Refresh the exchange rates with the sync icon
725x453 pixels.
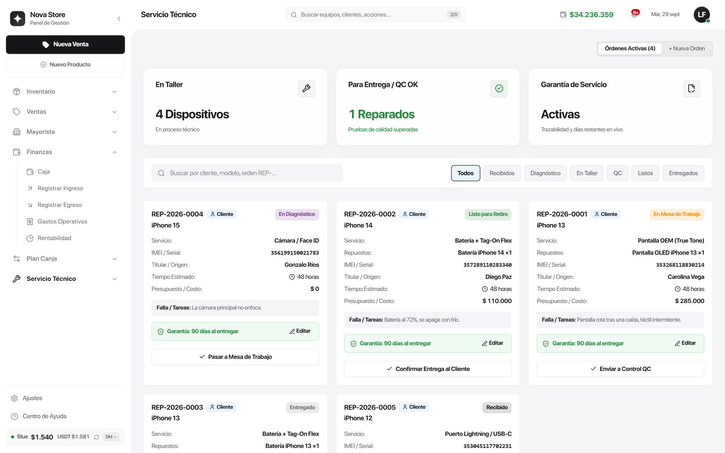(96, 437)
